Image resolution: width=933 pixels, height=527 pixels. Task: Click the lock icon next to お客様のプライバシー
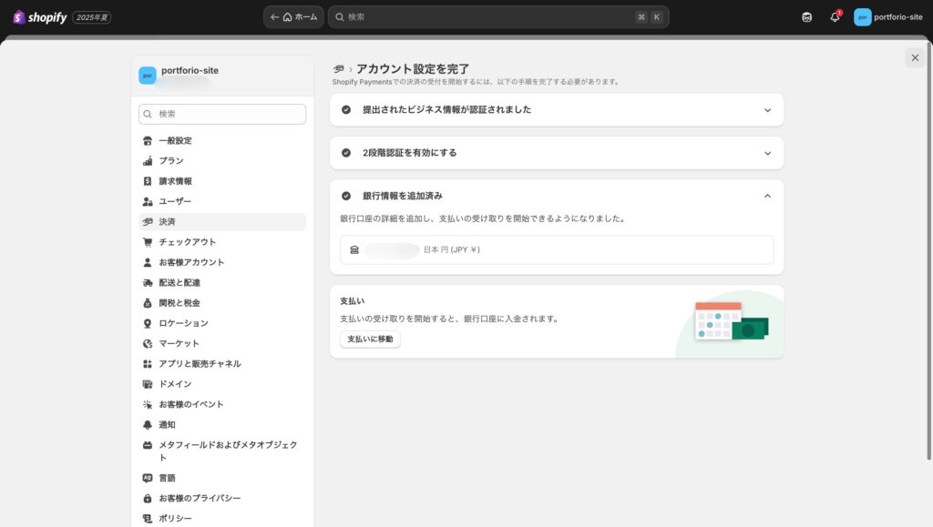pyautogui.click(x=148, y=499)
